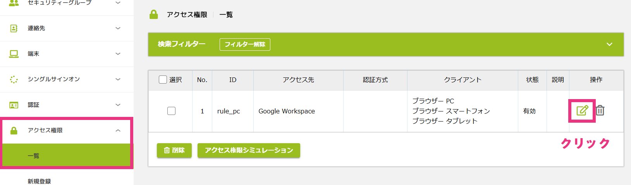Click the ID card icon beside 認証
631x185 pixels.
pos(14,105)
